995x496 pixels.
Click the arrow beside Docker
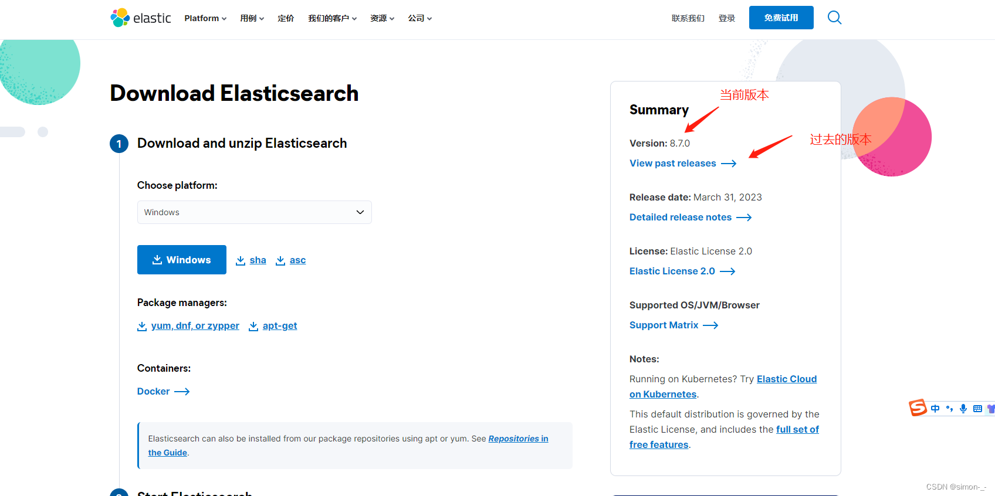(182, 392)
